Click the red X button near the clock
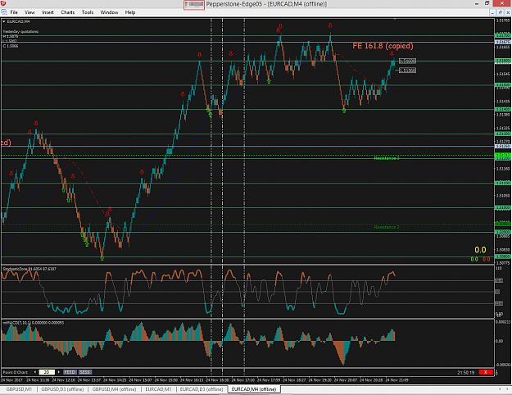This screenshot has width=512, height=395. point(486,372)
